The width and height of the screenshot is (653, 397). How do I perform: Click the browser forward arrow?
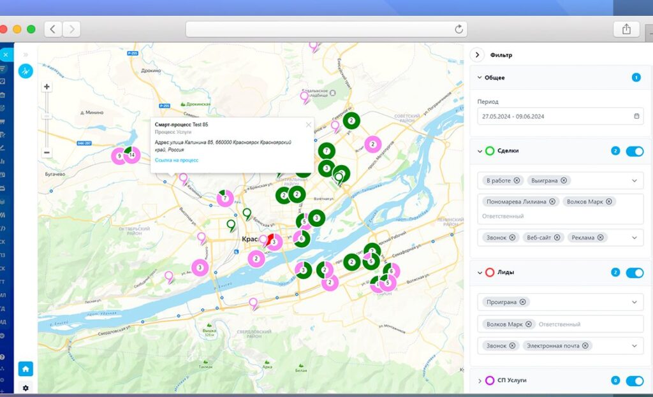pyautogui.click(x=71, y=29)
